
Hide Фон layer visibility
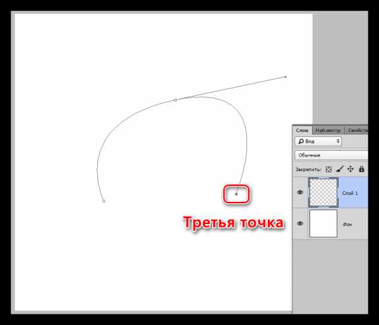[x=300, y=223]
